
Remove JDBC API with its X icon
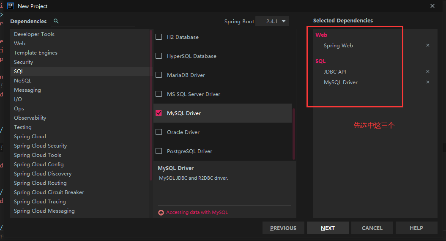tap(428, 71)
